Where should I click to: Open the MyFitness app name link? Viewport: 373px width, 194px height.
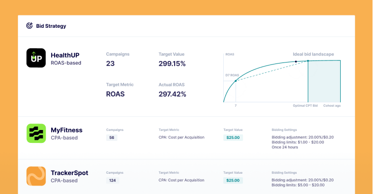(x=66, y=130)
